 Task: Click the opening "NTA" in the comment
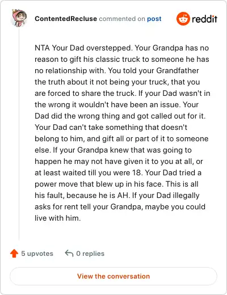pyautogui.click(x=42, y=48)
